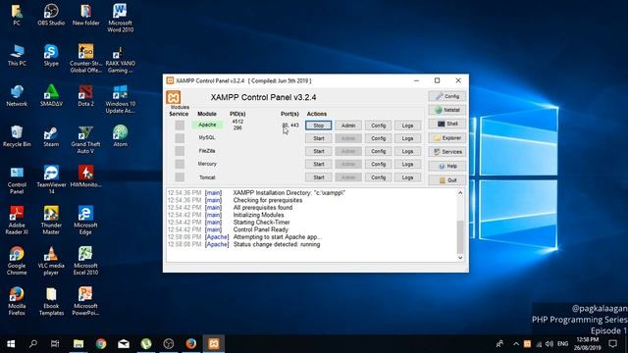
Task: Open Firefox from the taskbar
Action: 191,343
